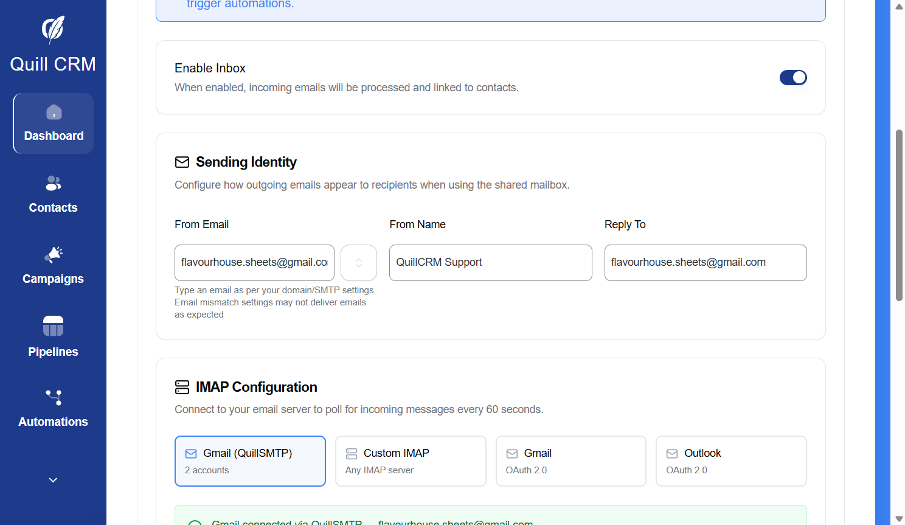Open Contacts from the sidebar icon
The height and width of the screenshot is (525, 905).
coord(53,183)
